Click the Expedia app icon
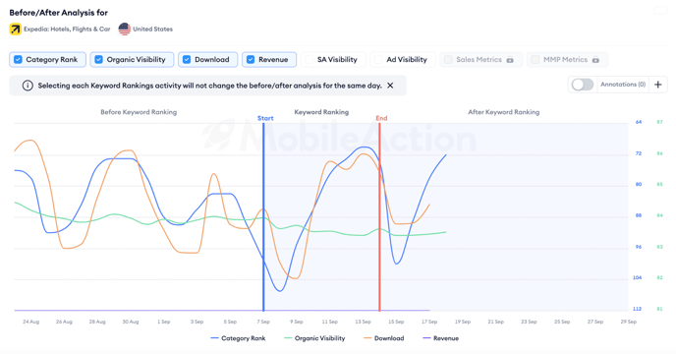676x354 pixels. (x=16, y=29)
